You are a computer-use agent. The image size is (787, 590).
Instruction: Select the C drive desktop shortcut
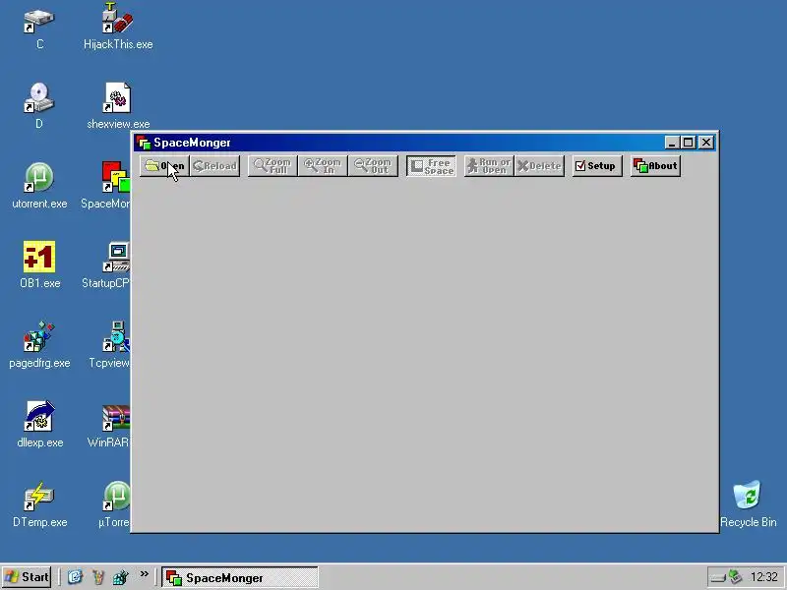pyautogui.click(x=39, y=29)
